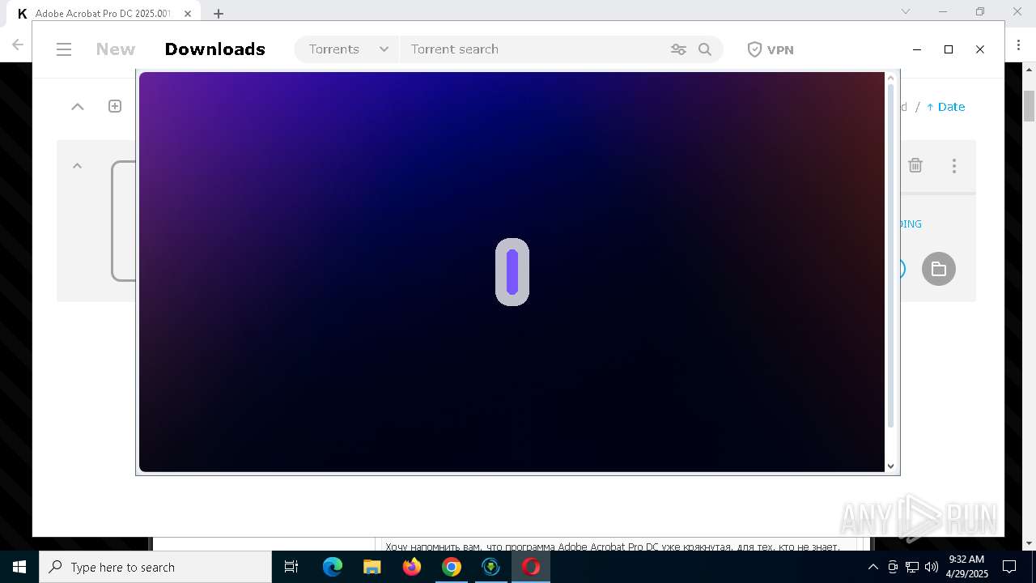Collapse the torrent item chevron

click(78, 165)
